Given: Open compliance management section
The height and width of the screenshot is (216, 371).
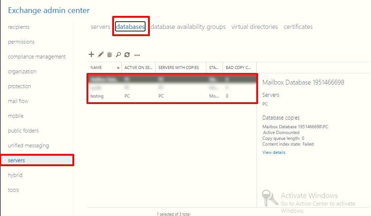Looking at the screenshot, I should click(x=37, y=57).
